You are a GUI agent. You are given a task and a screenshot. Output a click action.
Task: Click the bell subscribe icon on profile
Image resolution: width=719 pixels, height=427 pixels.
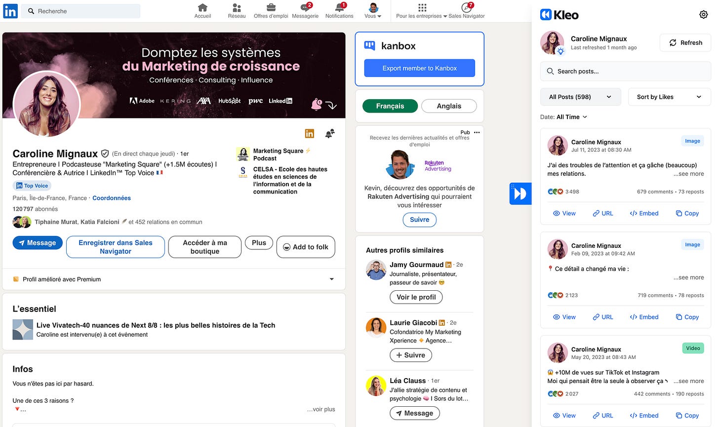[330, 133]
